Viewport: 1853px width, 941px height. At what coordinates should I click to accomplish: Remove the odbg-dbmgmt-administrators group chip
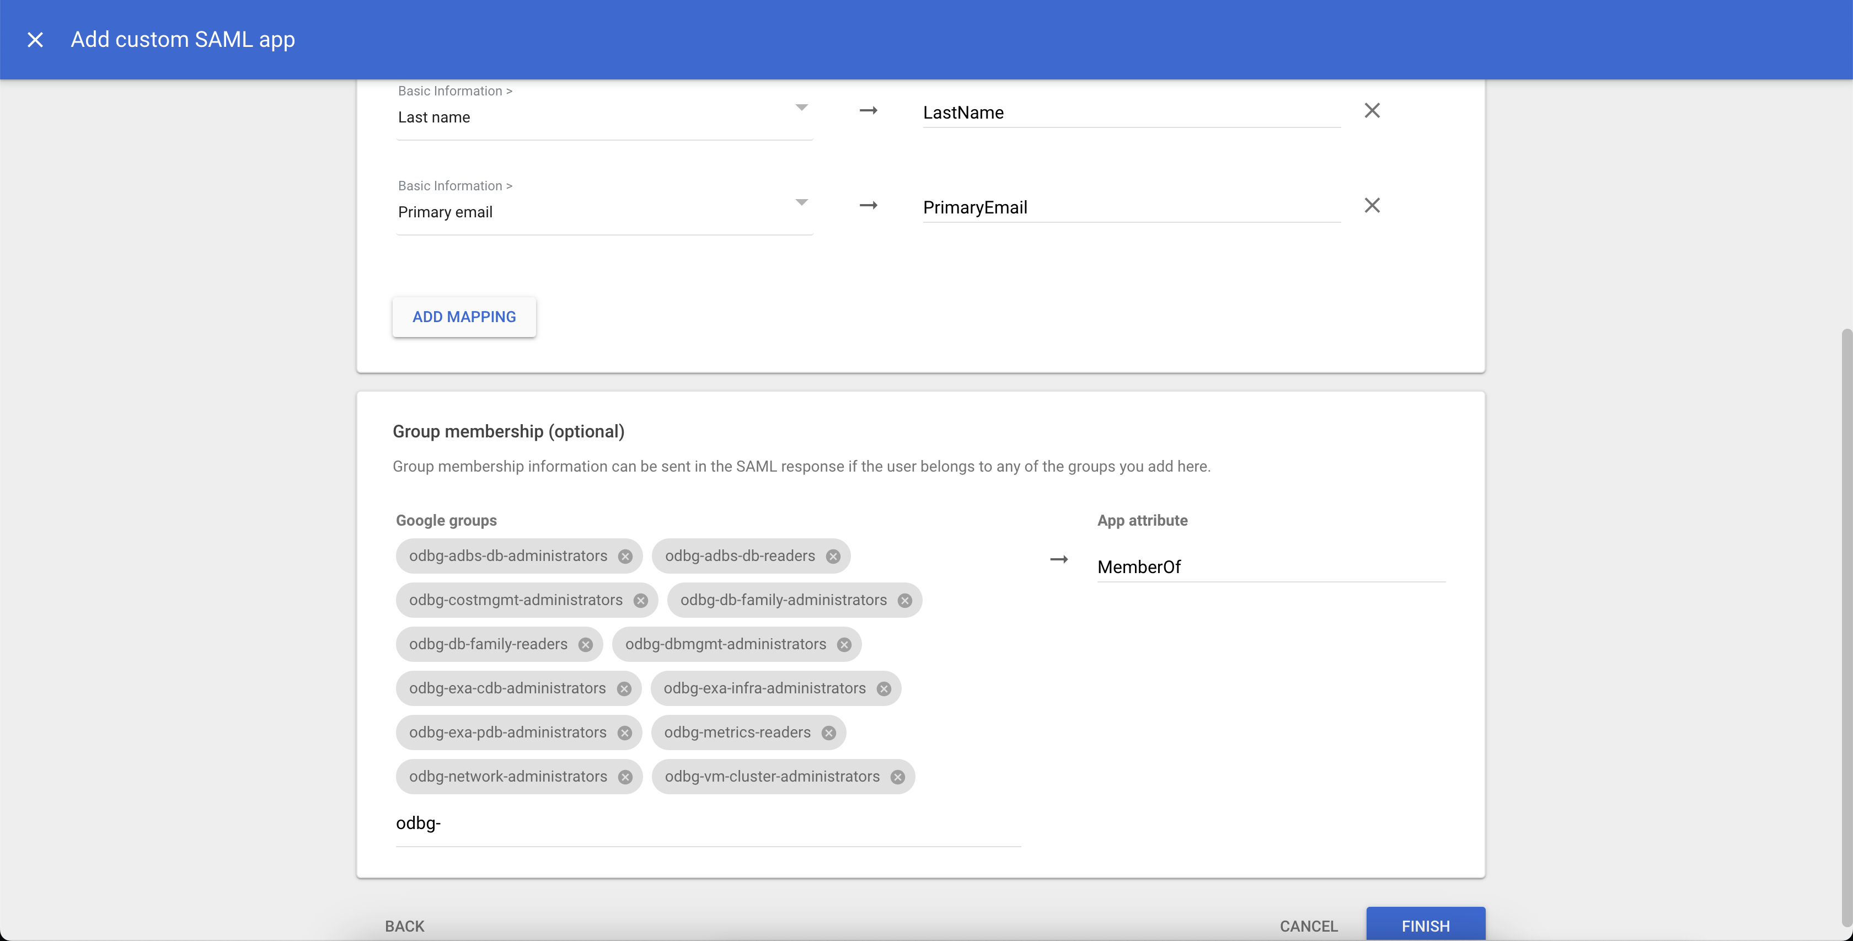(x=844, y=644)
